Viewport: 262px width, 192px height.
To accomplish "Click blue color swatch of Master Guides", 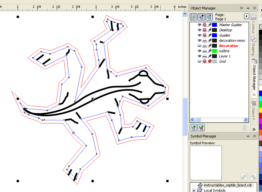I will click(214, 25).
